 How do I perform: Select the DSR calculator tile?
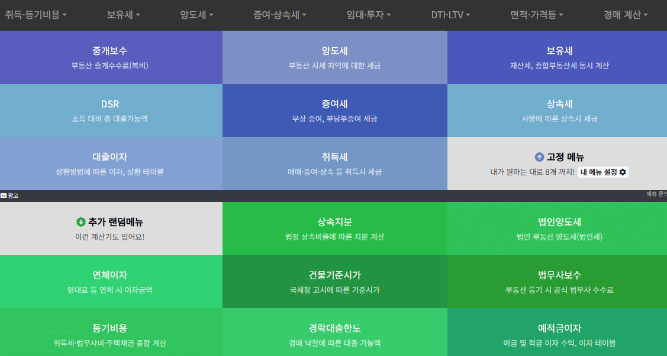[110, 110]
